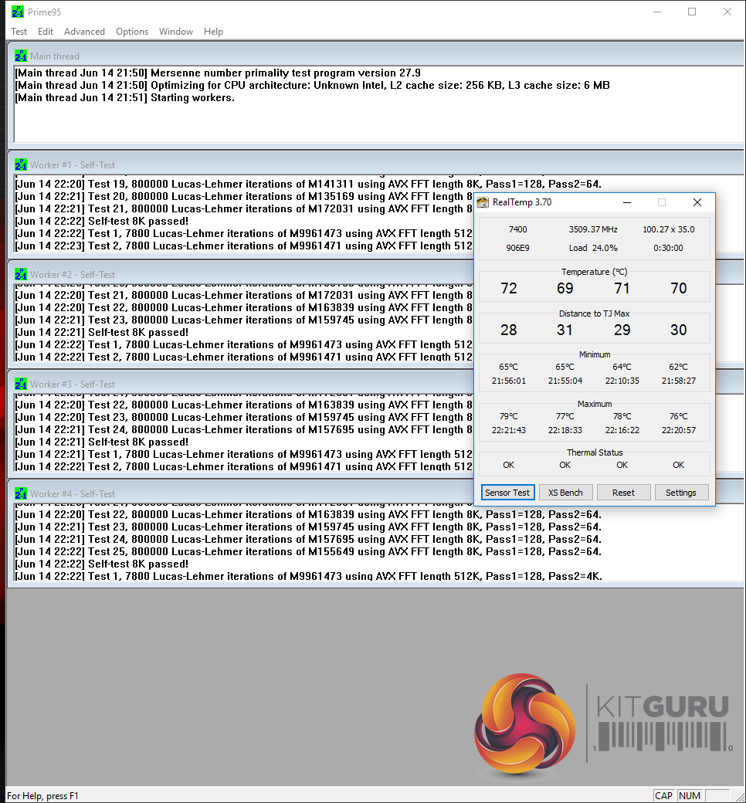Open the Help menu
This screenshot has width=746, height=803.
pyautogui.click(x=213, y=32)
